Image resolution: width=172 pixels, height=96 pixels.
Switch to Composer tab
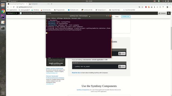click(x=39, y=4)
